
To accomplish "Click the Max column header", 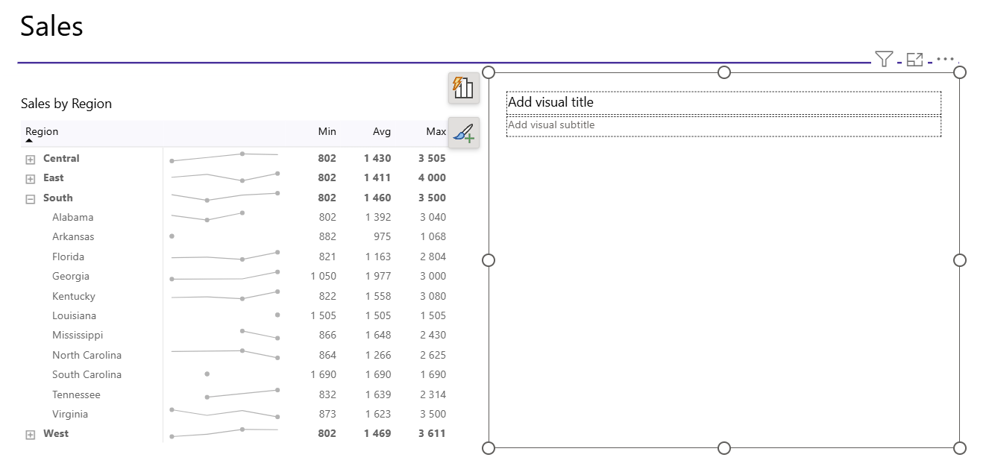I will [x=436, y=131].
